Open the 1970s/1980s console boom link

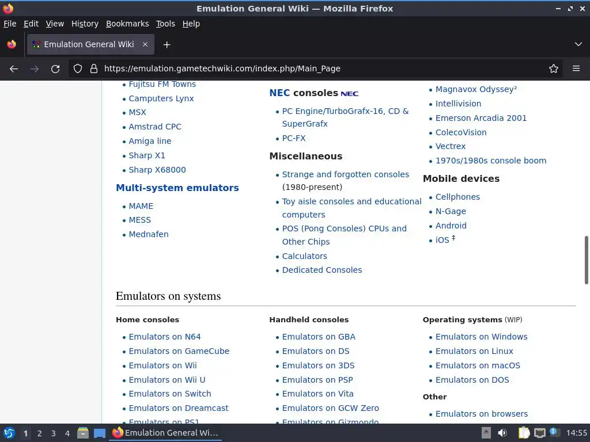click(x=491, y=161)
